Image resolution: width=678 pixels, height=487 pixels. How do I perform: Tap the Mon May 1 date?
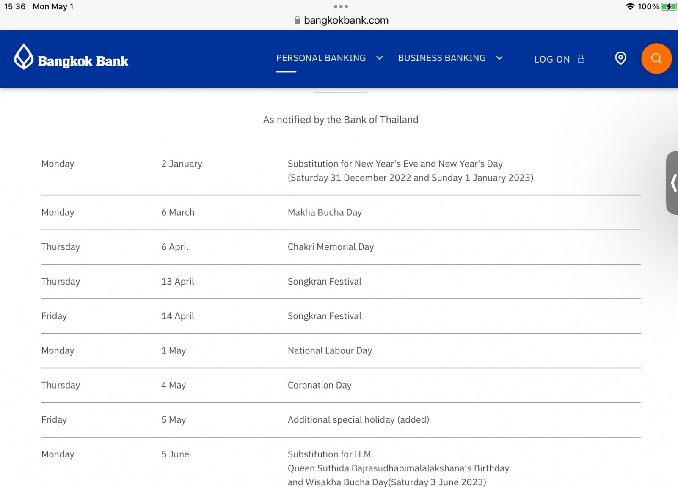coord(53,6)
